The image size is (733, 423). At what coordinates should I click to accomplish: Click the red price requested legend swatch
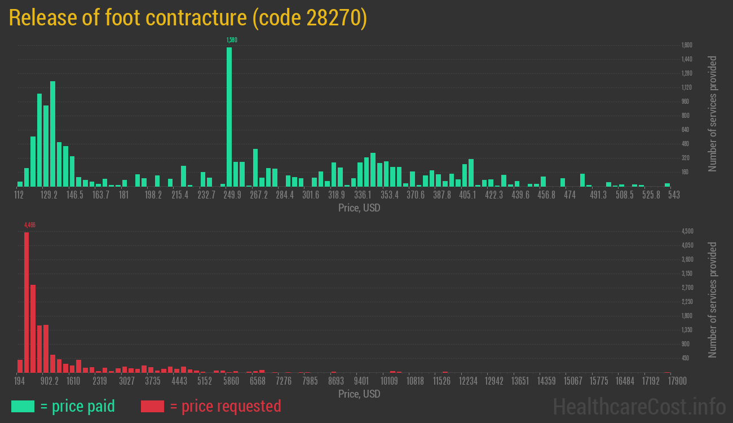pyautogui.click(x=152, y=406)
